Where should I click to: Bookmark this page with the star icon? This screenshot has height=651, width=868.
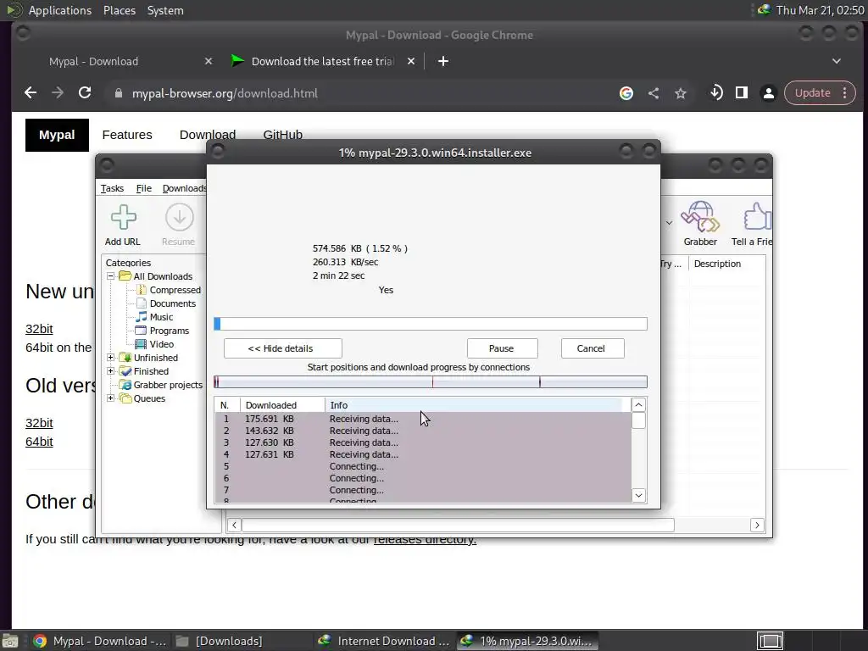point(681,93)
